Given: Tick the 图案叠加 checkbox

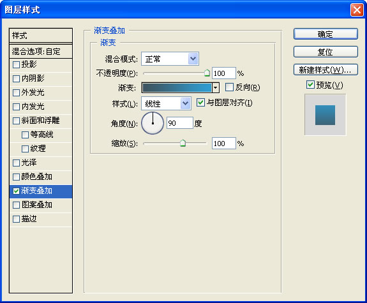Looking at the screenshot, I should coord(16,205).
